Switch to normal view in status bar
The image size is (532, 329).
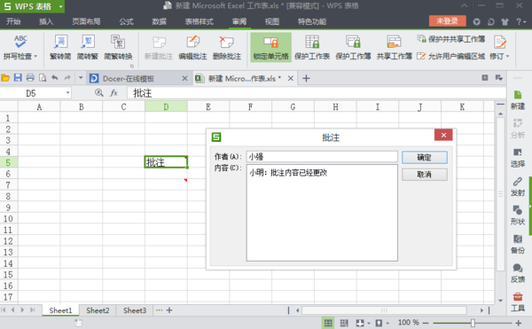click(328, 323)
